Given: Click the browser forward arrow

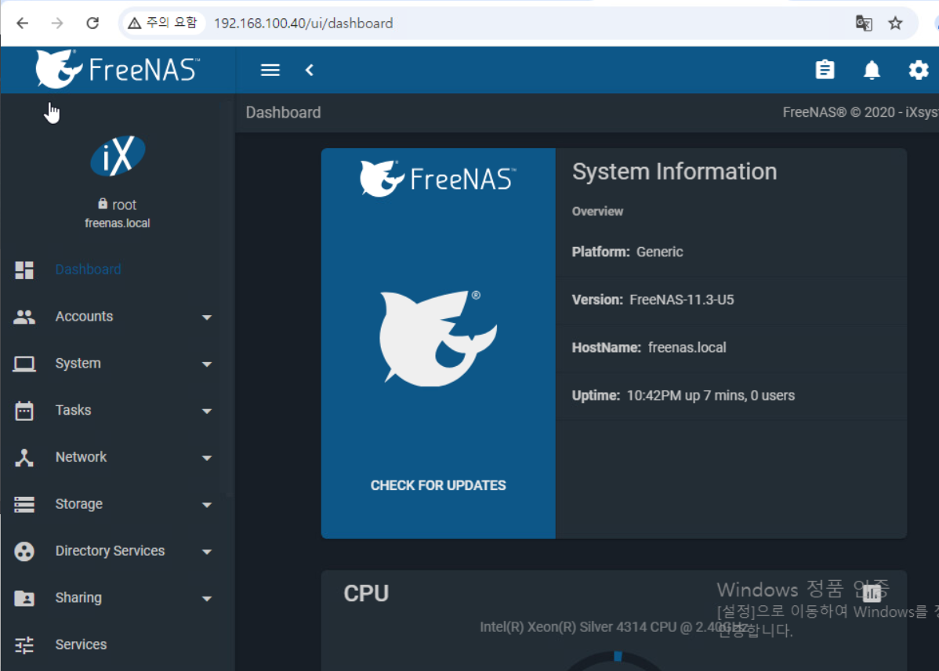Looking at the screenshot, I should (57, 24).
